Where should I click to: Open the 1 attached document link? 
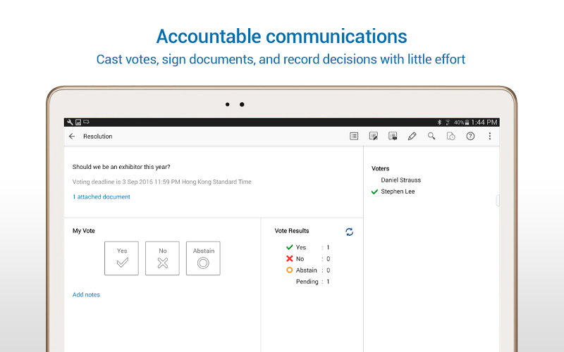[x=102, y=197]
